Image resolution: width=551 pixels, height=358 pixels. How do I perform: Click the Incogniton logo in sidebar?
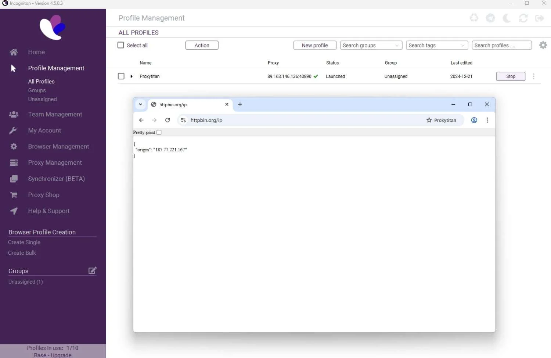coord(53,27)
